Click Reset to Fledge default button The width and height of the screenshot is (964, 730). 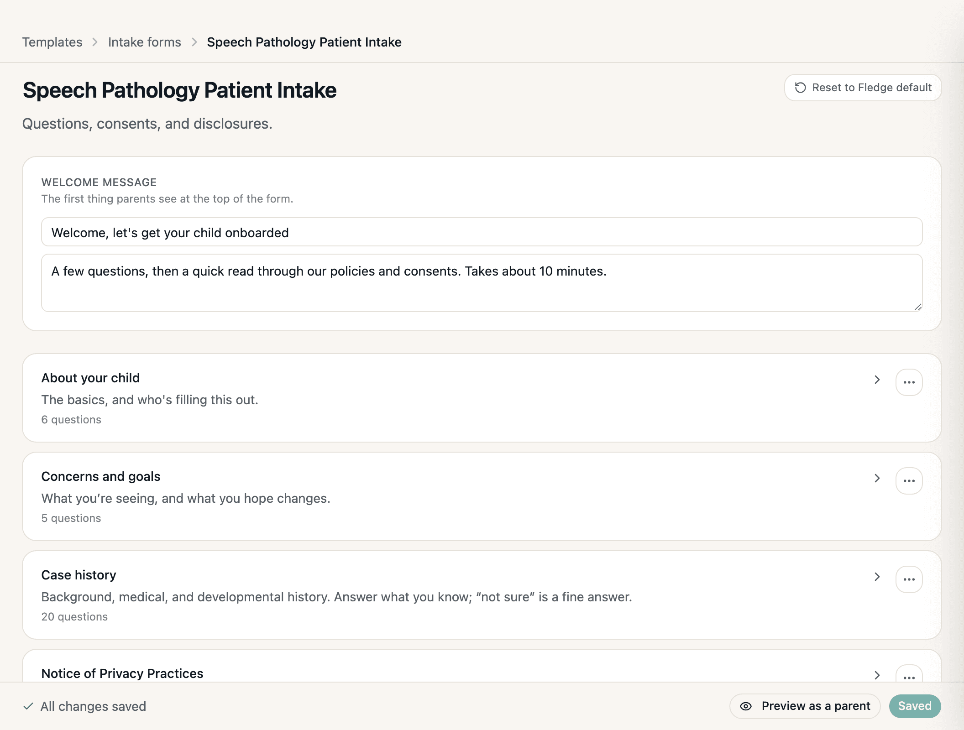(x=863, y=88)
